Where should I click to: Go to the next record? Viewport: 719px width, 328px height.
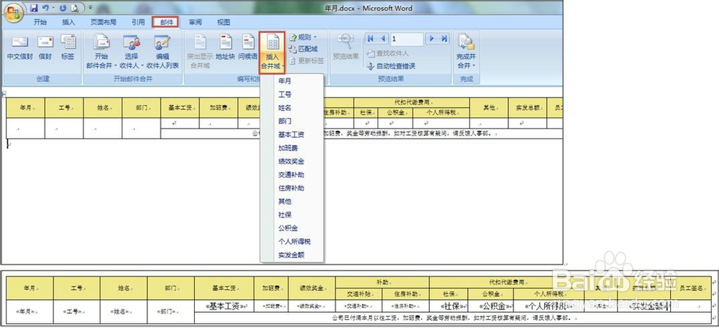431,39
